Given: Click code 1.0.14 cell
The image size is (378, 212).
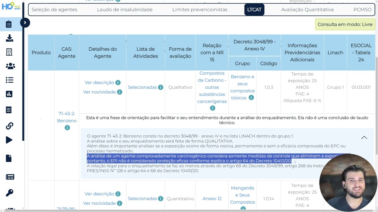Looking at the screenshot, I should pos(269,199).
